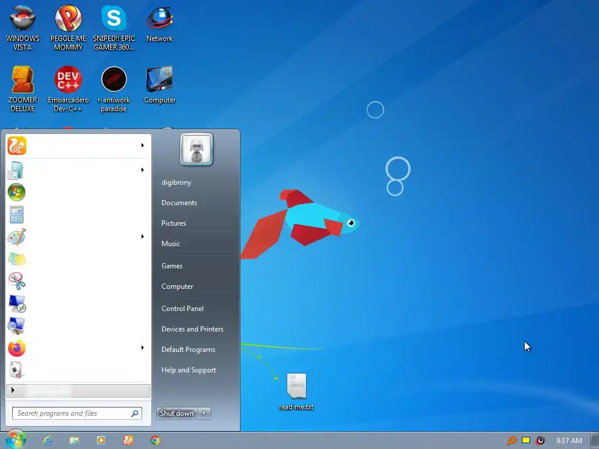Open Help and Support
The image size is (599, 449).
point(188,370)
